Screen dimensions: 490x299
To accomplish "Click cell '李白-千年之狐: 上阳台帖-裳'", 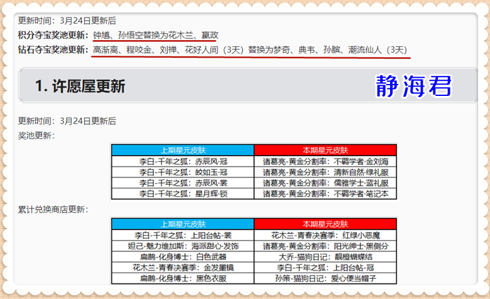I will (x=183, y=236).
